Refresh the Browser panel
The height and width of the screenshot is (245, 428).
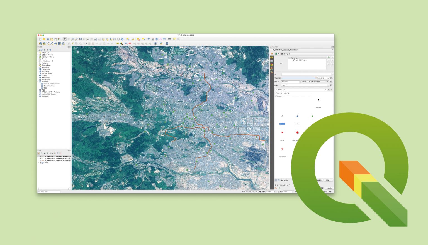42,50
